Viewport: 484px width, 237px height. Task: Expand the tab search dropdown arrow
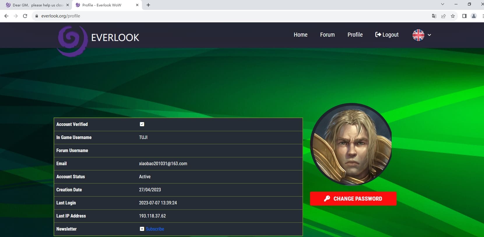[x=443, y=4]
